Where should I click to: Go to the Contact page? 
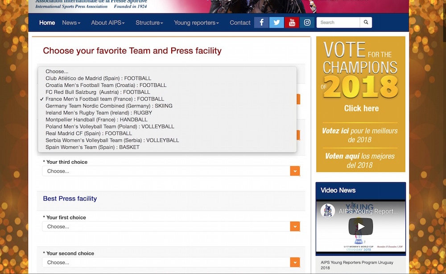pos(240,23)
